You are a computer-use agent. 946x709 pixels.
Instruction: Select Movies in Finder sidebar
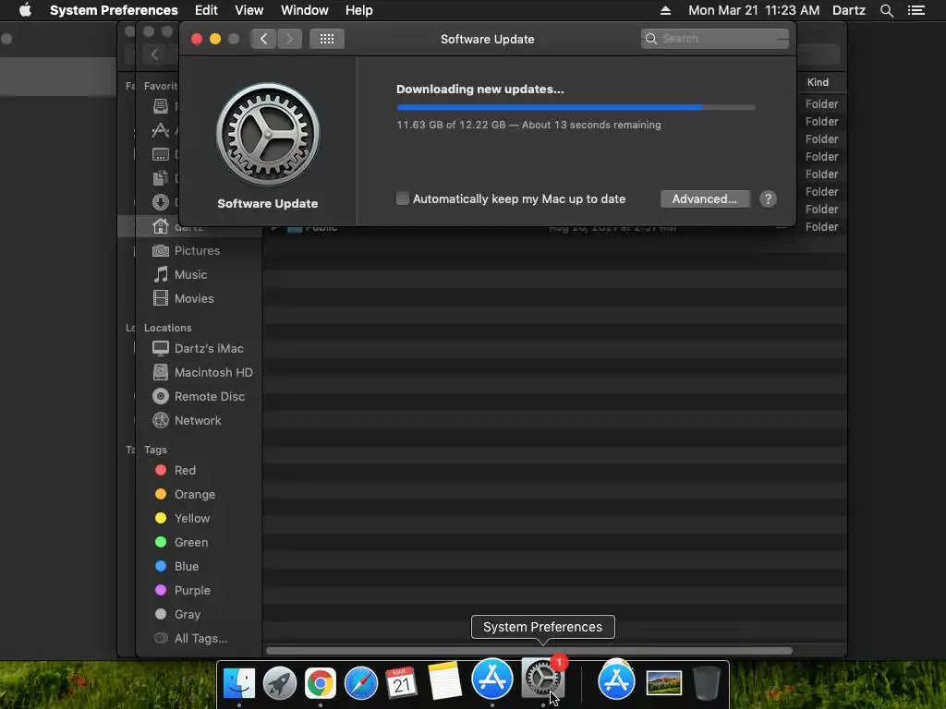(x=194, y=299)
